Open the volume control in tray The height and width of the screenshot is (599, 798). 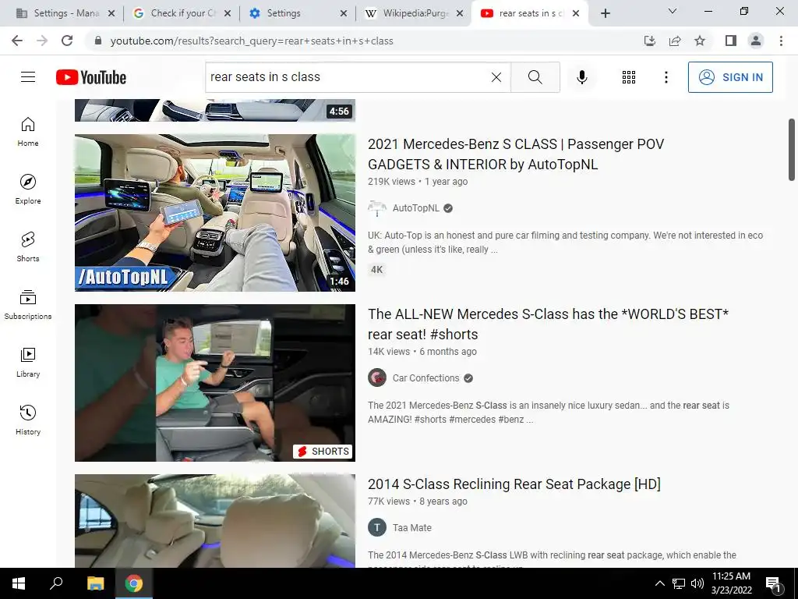(x=697, y=583)
